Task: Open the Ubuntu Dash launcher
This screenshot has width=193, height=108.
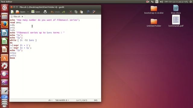Action: click(5, 8)
